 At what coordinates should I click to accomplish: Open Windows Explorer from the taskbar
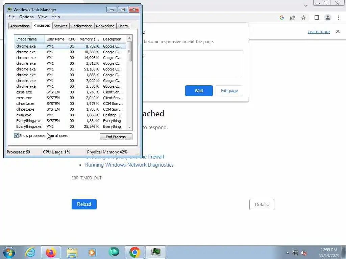72,252
